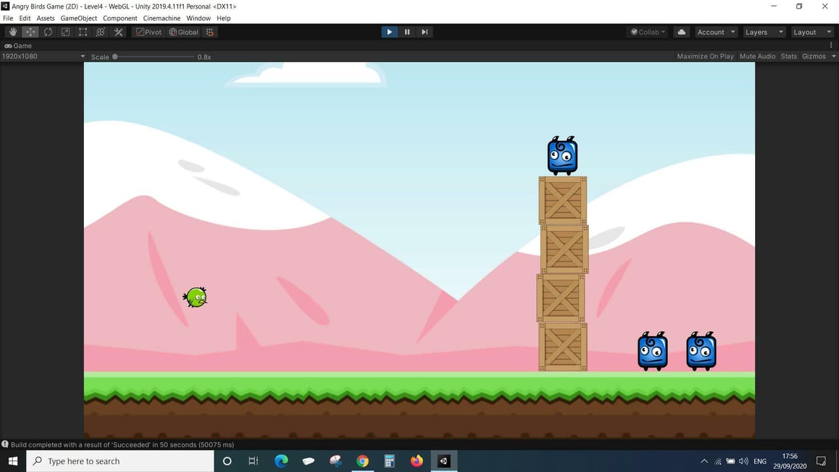839x472 pixels.
Task: Open the custom editor tools
Action: click(x=118, y=32)
